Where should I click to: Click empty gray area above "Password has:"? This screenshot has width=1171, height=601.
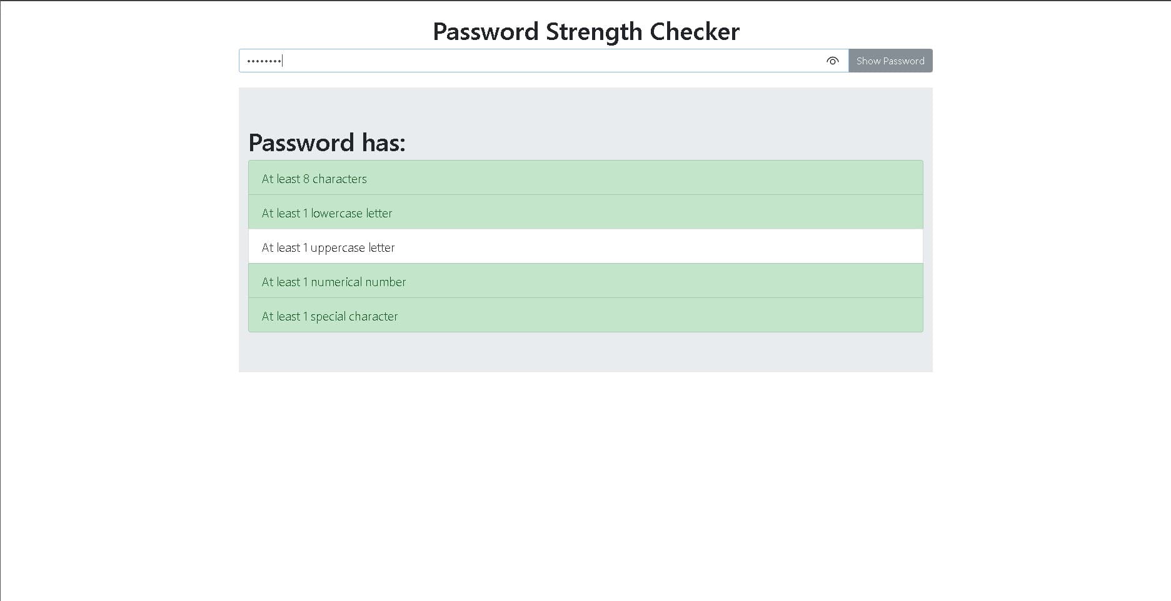click(585, 106)
